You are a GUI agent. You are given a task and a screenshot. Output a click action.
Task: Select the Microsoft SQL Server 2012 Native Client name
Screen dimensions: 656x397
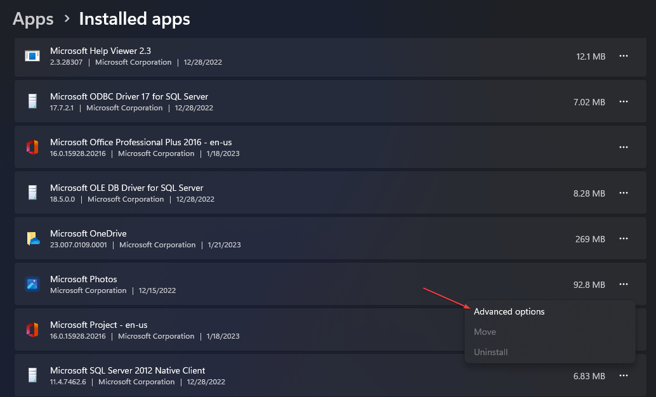click(x=127, y=370)
